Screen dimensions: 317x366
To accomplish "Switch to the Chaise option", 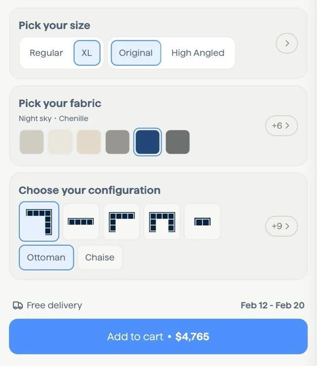I will tap(100, 257).
